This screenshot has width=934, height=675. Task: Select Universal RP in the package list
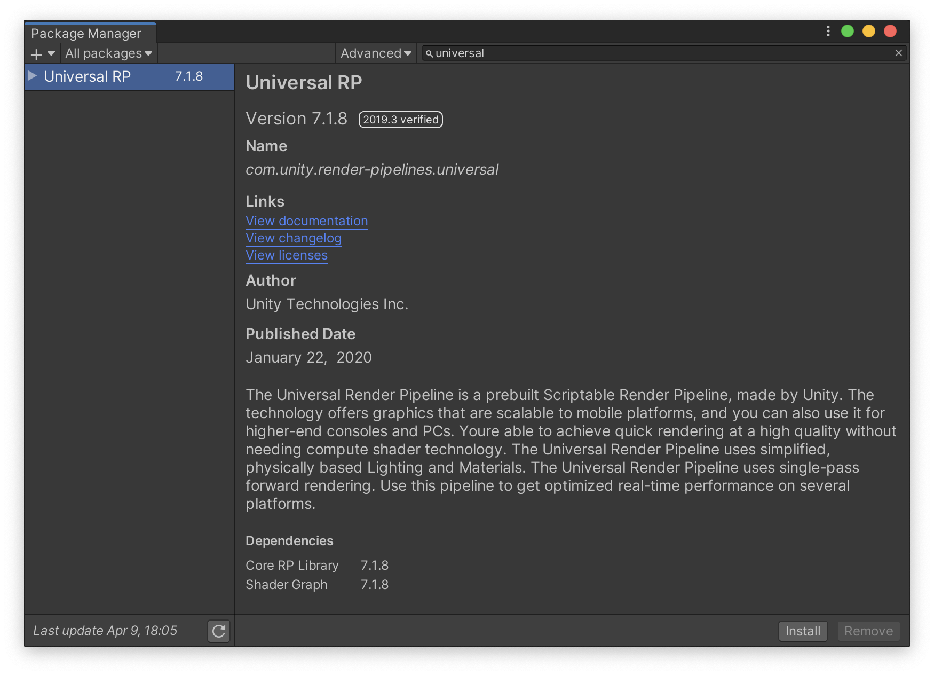coord(129,76)
